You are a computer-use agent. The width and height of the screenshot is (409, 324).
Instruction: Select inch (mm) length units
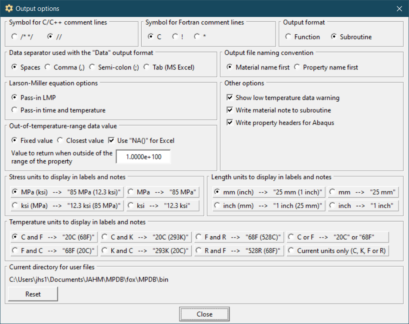coord(217,206)
